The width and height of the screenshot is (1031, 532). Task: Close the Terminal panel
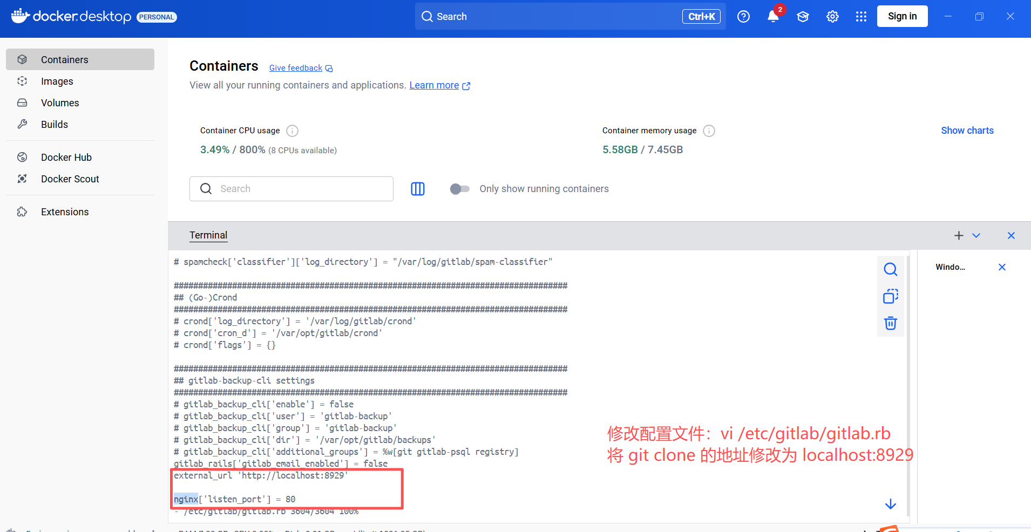[x=1011, y=236]
